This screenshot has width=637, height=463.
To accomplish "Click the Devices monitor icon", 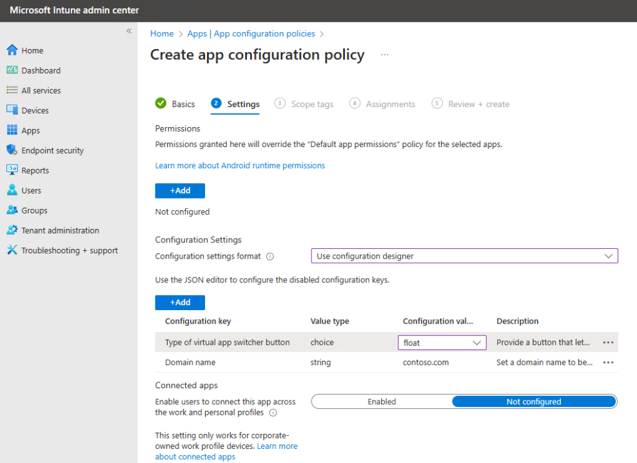I will (12, 110).
